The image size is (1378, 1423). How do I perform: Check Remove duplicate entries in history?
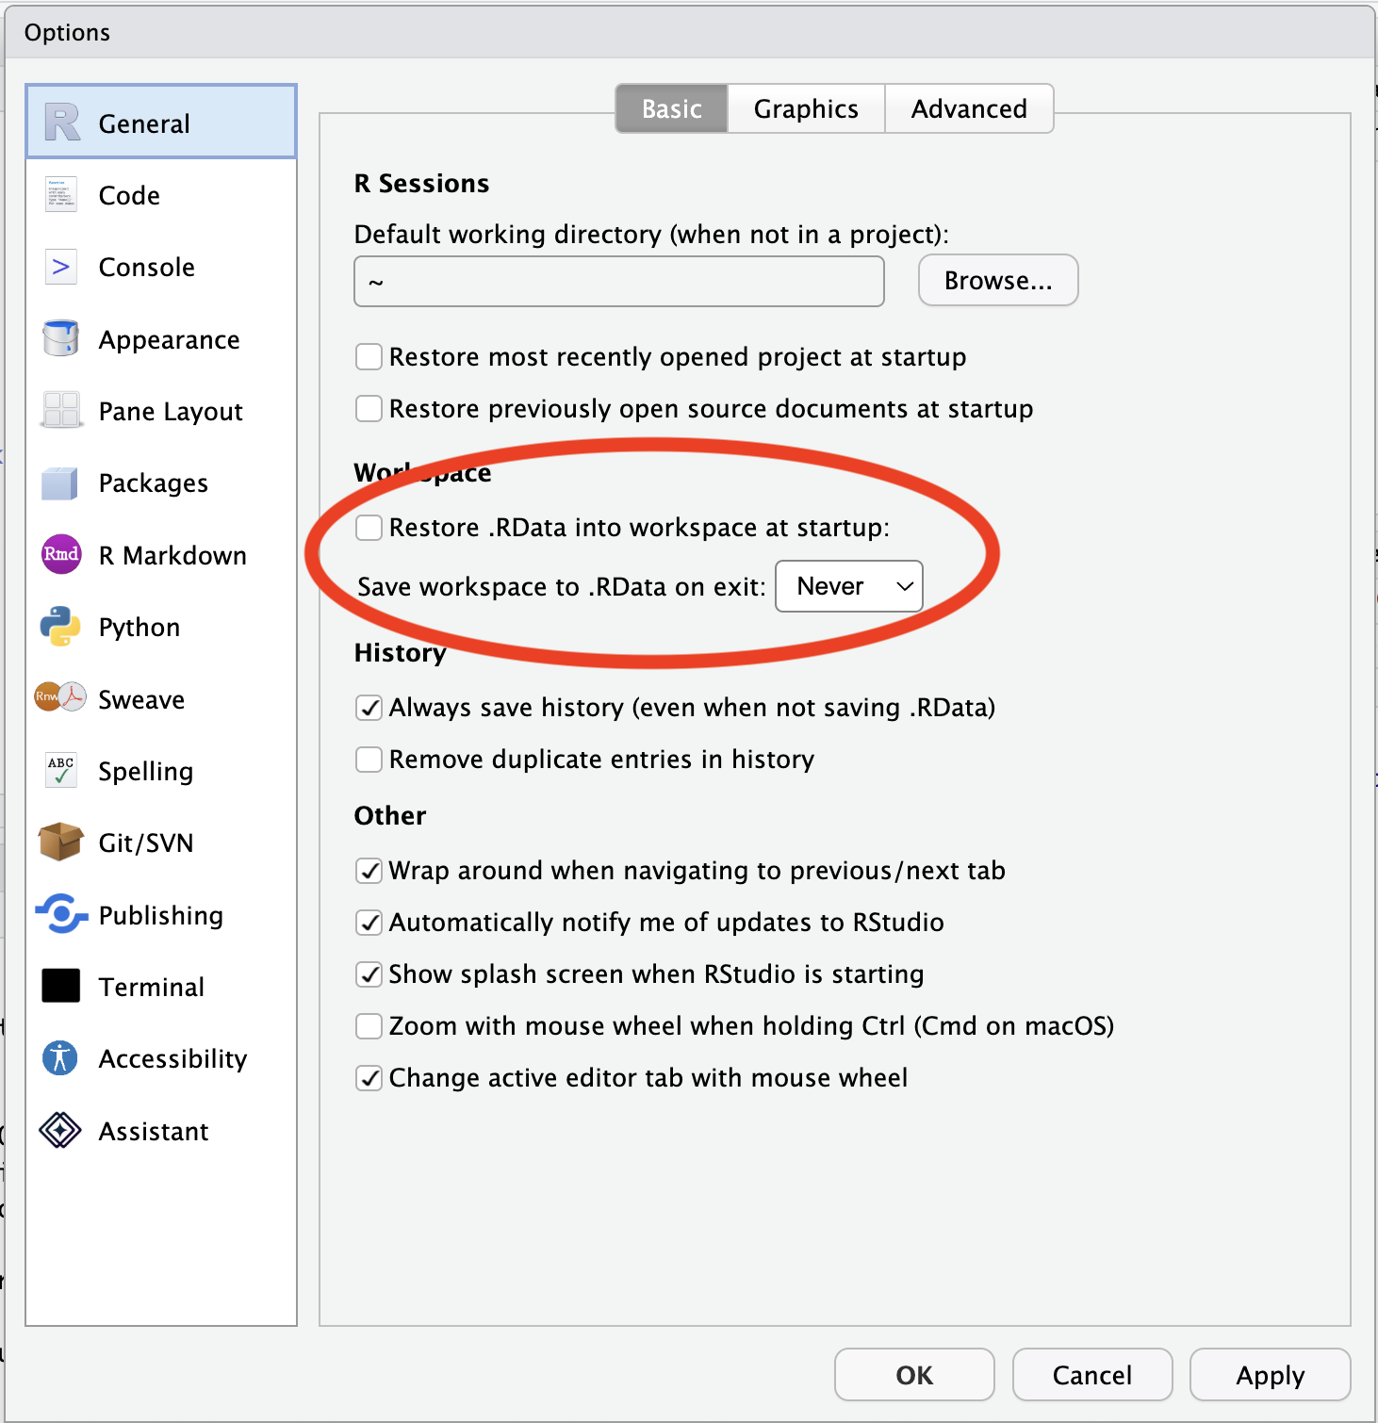[x=369, y=760]
